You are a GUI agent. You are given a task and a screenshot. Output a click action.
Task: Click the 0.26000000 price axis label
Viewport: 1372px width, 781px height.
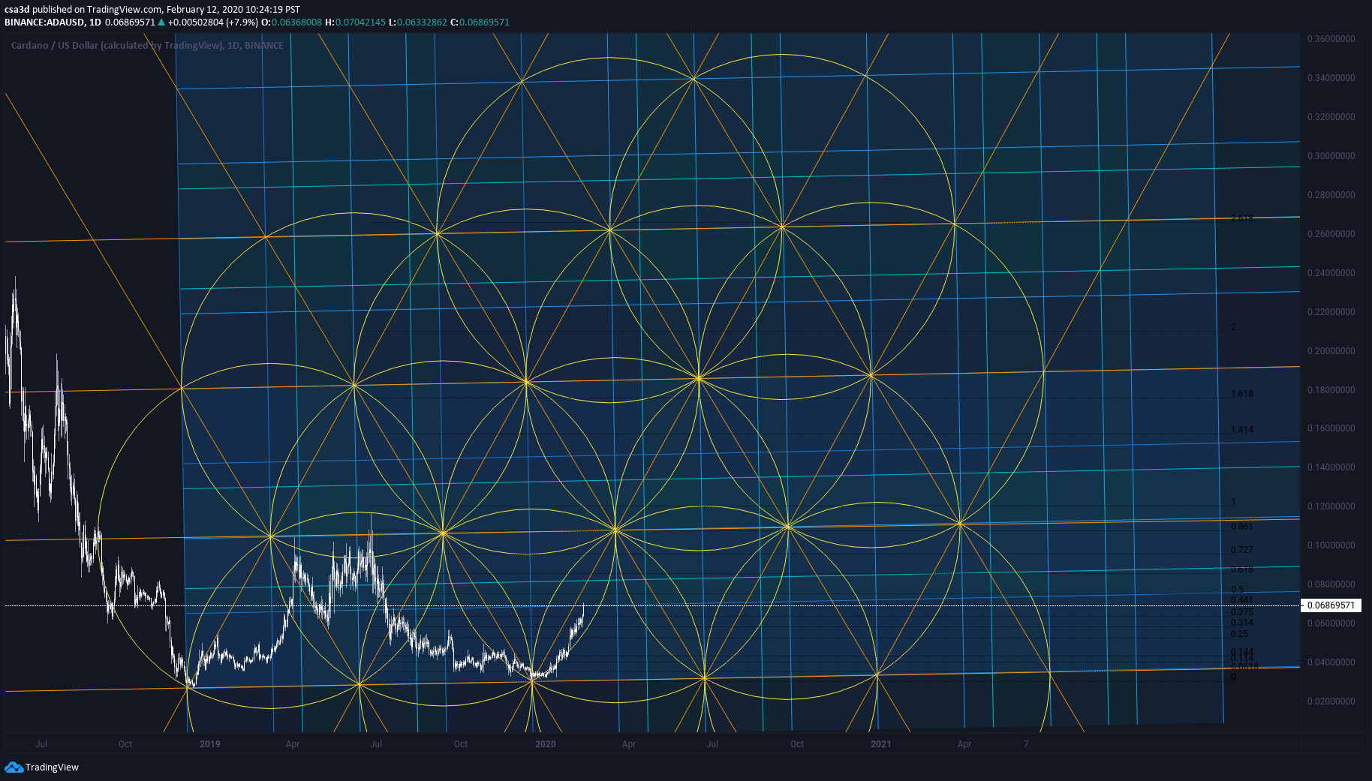click(x=1331, y=233)
